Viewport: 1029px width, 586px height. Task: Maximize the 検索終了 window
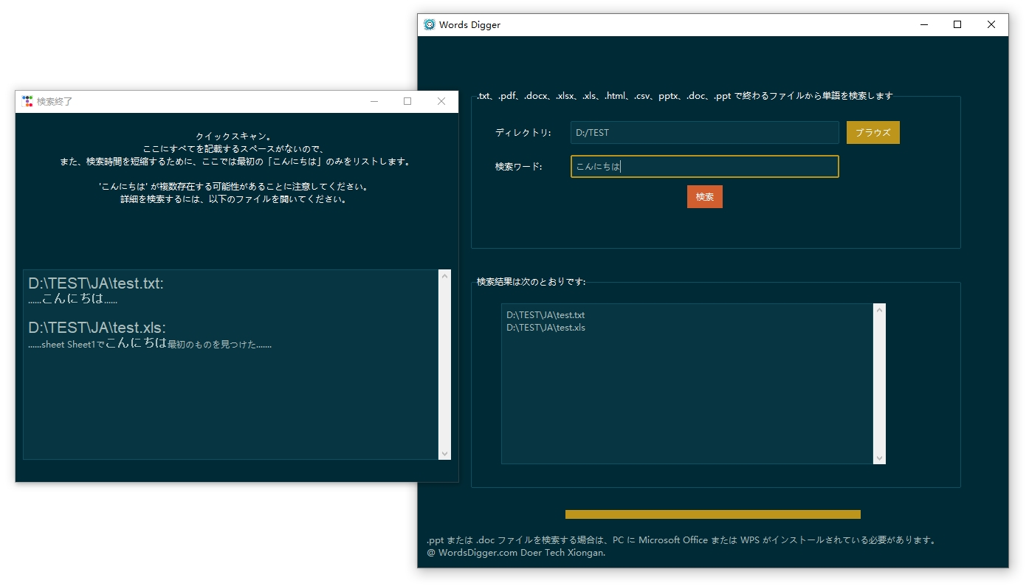point(407,101)
